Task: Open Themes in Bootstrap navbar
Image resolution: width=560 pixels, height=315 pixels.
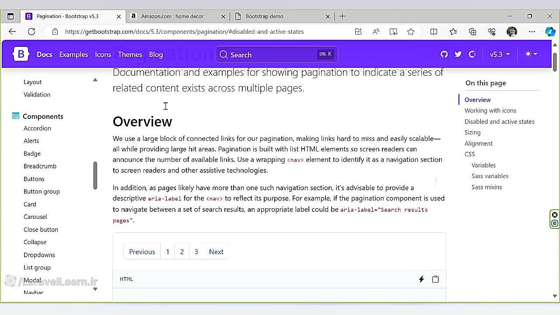Action: coord(130,54)
